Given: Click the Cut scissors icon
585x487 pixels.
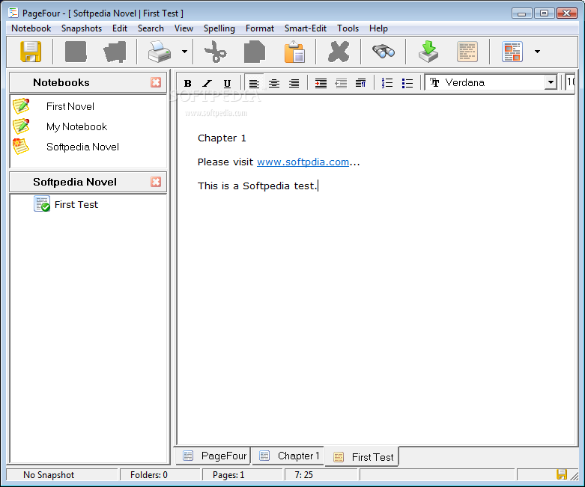Looking at the screenshot, I should 216,52.
